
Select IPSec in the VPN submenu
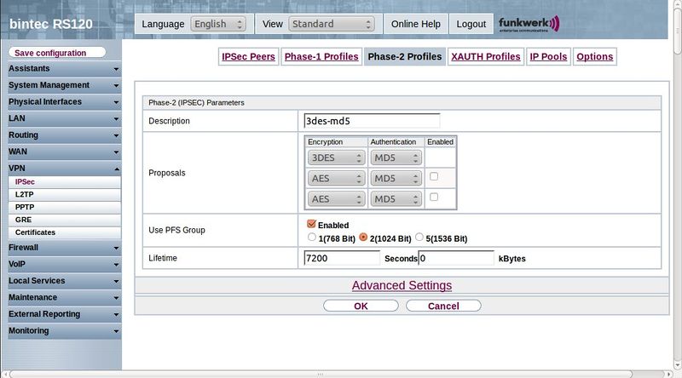(x=65, y=182)
